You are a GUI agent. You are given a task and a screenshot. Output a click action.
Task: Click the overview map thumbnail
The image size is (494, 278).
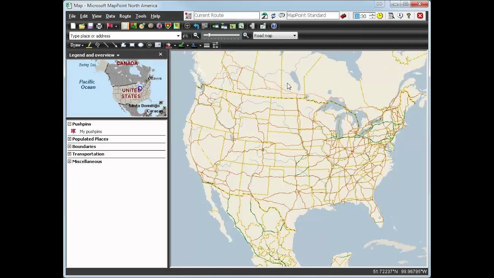[117, 88]
